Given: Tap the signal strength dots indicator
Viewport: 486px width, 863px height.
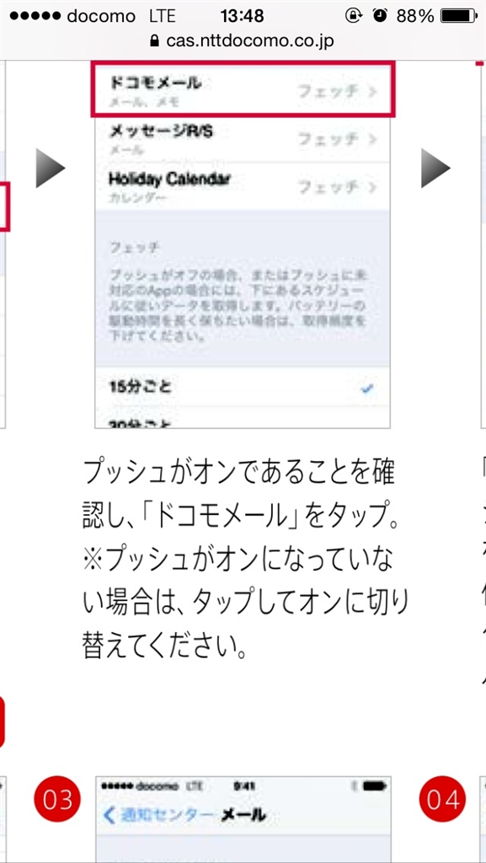Looking at the screenshot, I should click(x=35, y=16).
